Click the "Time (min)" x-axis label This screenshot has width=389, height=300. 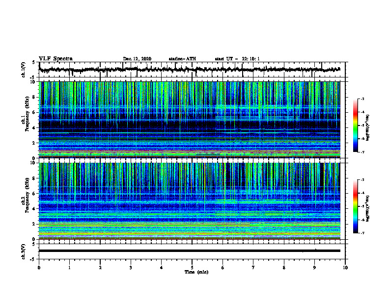point(196,272)
